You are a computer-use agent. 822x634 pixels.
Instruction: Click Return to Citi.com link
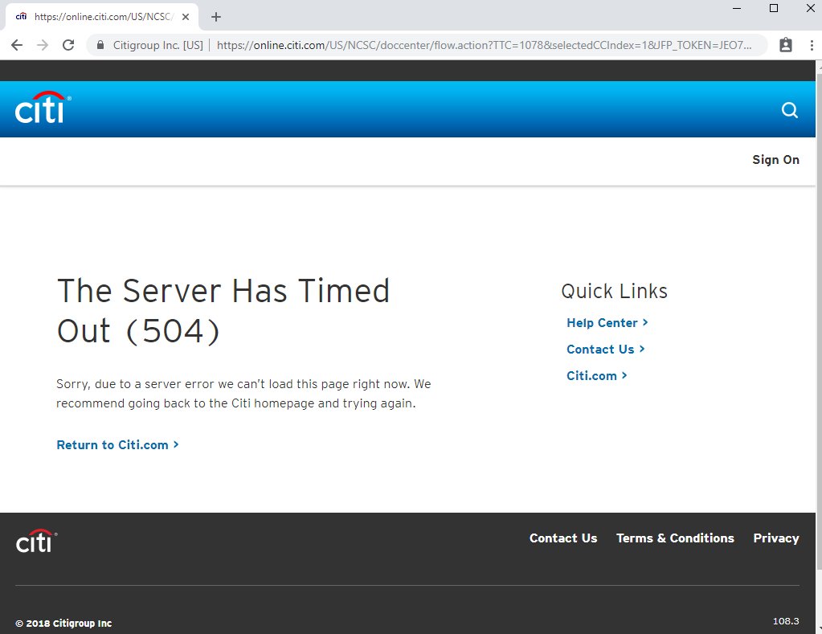click(x=118, y=444)
